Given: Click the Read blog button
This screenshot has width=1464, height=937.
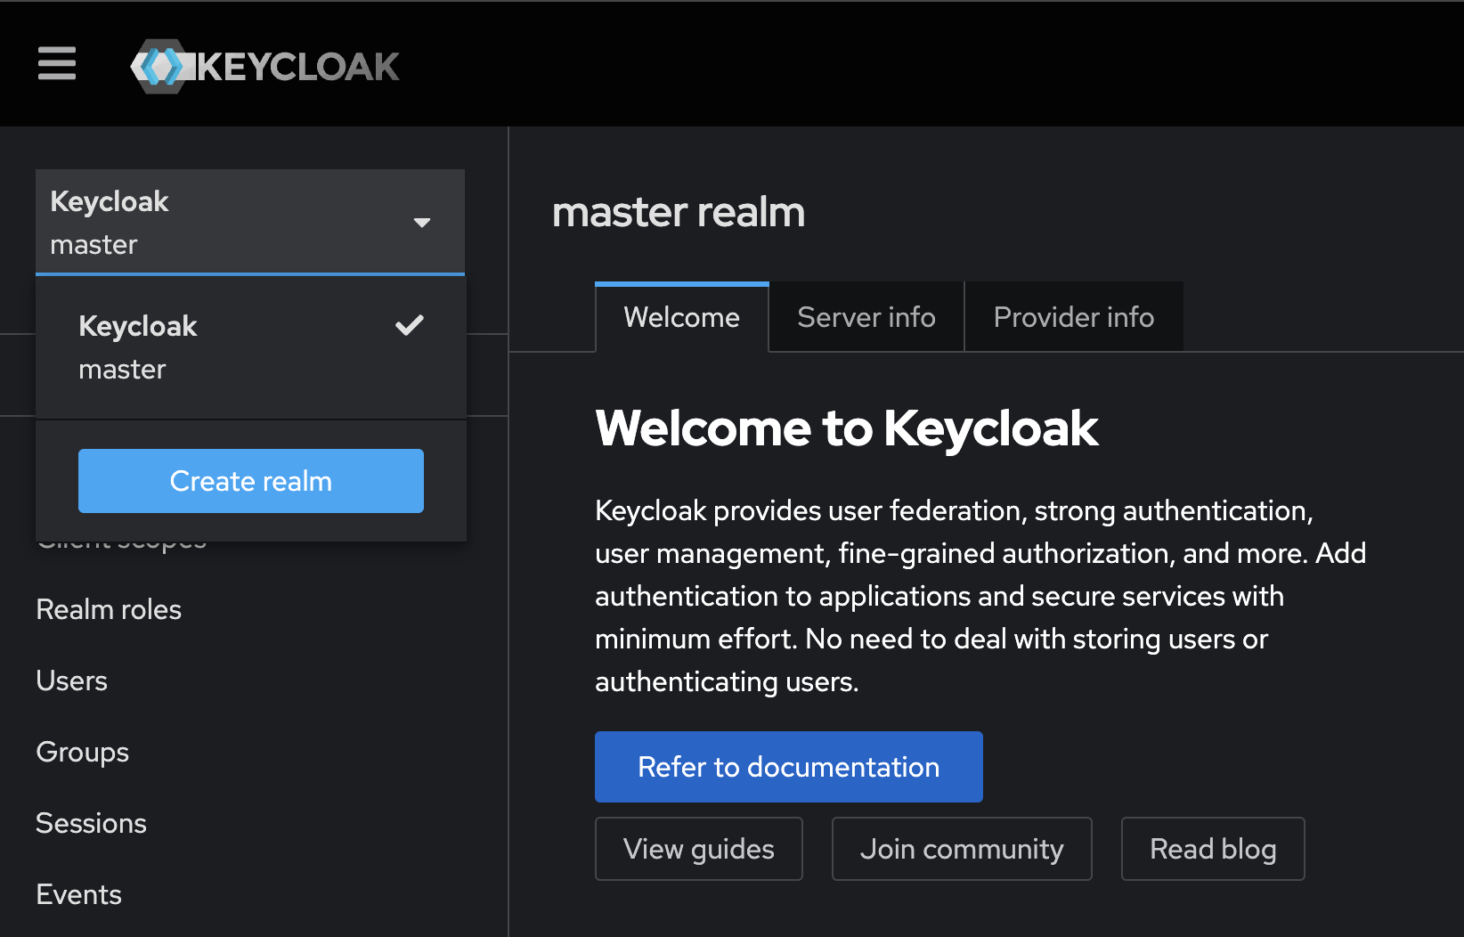Looking at the screenshot, I should pos(1213,849).
